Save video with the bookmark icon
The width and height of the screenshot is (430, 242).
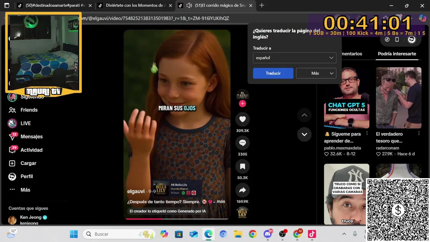[x=242, y=166]
